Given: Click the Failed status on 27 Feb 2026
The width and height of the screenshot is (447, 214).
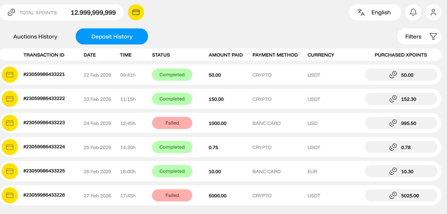Looking at the screenshot, I should (x=172, y=195).
